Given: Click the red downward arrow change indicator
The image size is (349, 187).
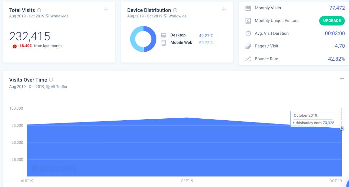Looking at the screenshot, I should tap(15, 46).
